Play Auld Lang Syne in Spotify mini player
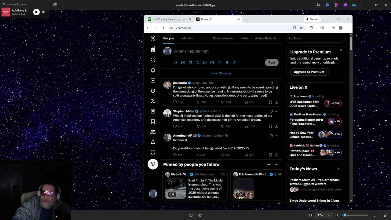 (36, 12)
